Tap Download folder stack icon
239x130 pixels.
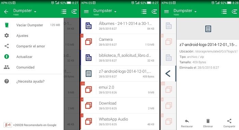88,105
